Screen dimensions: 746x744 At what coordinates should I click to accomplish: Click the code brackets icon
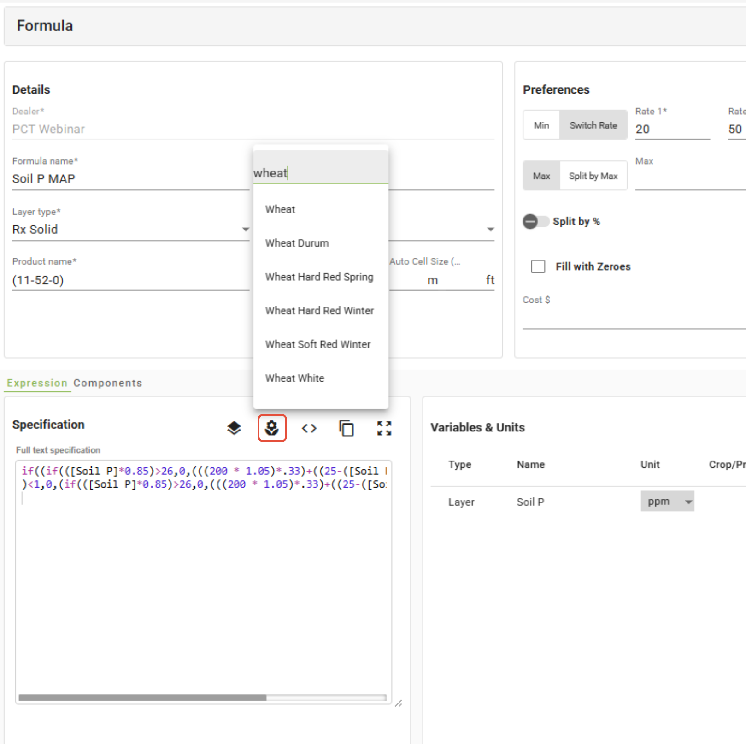tap(309, 428)
